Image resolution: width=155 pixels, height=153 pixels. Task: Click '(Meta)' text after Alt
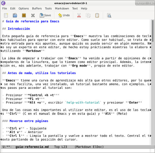pyautogui.click(x=122, y=114)
